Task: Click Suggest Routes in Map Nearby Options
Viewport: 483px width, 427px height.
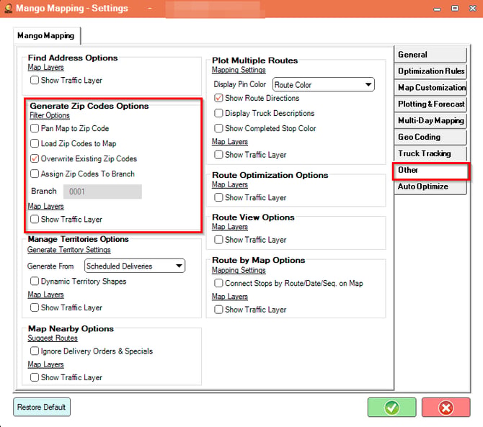Action: tap(53, 338)
